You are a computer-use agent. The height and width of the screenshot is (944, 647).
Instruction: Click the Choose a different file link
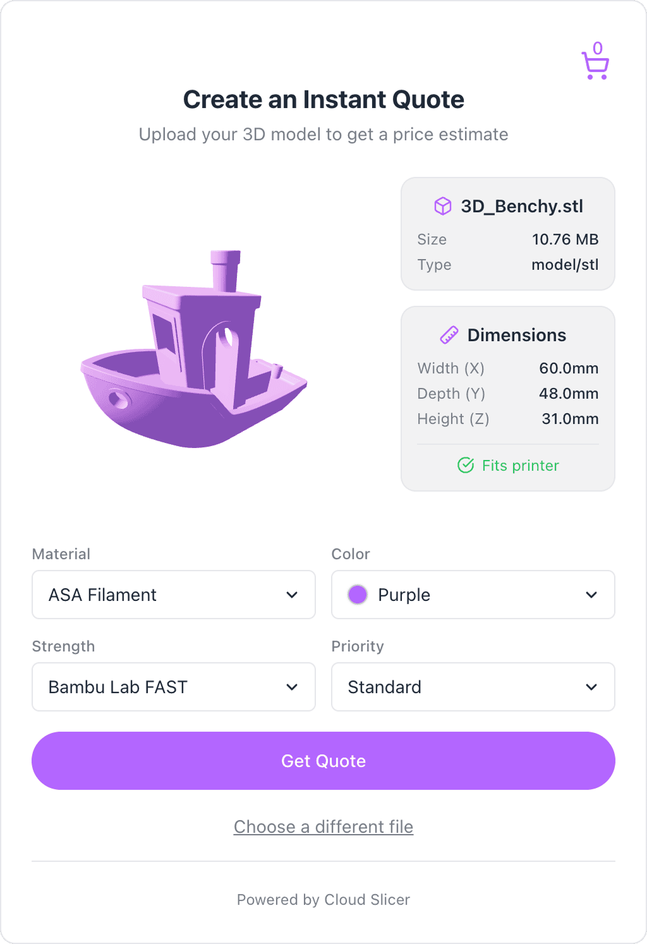click(323, 826)
